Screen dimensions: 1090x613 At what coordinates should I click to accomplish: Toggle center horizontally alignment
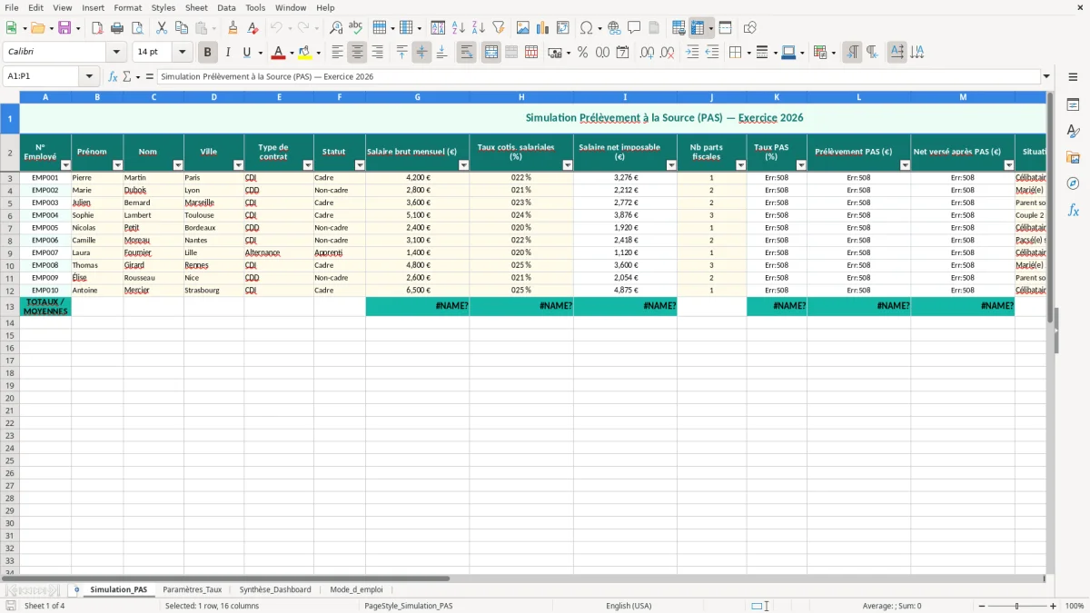pos(357,53)
